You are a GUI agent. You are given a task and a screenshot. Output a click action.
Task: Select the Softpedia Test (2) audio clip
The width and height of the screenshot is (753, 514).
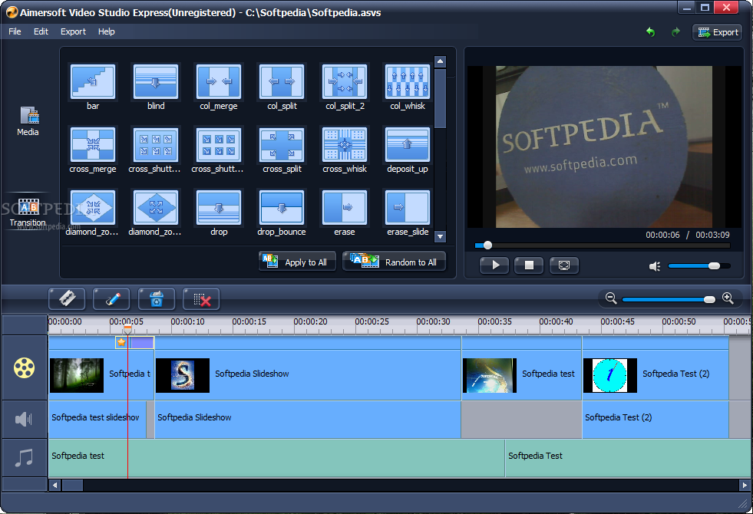point(656,419)
